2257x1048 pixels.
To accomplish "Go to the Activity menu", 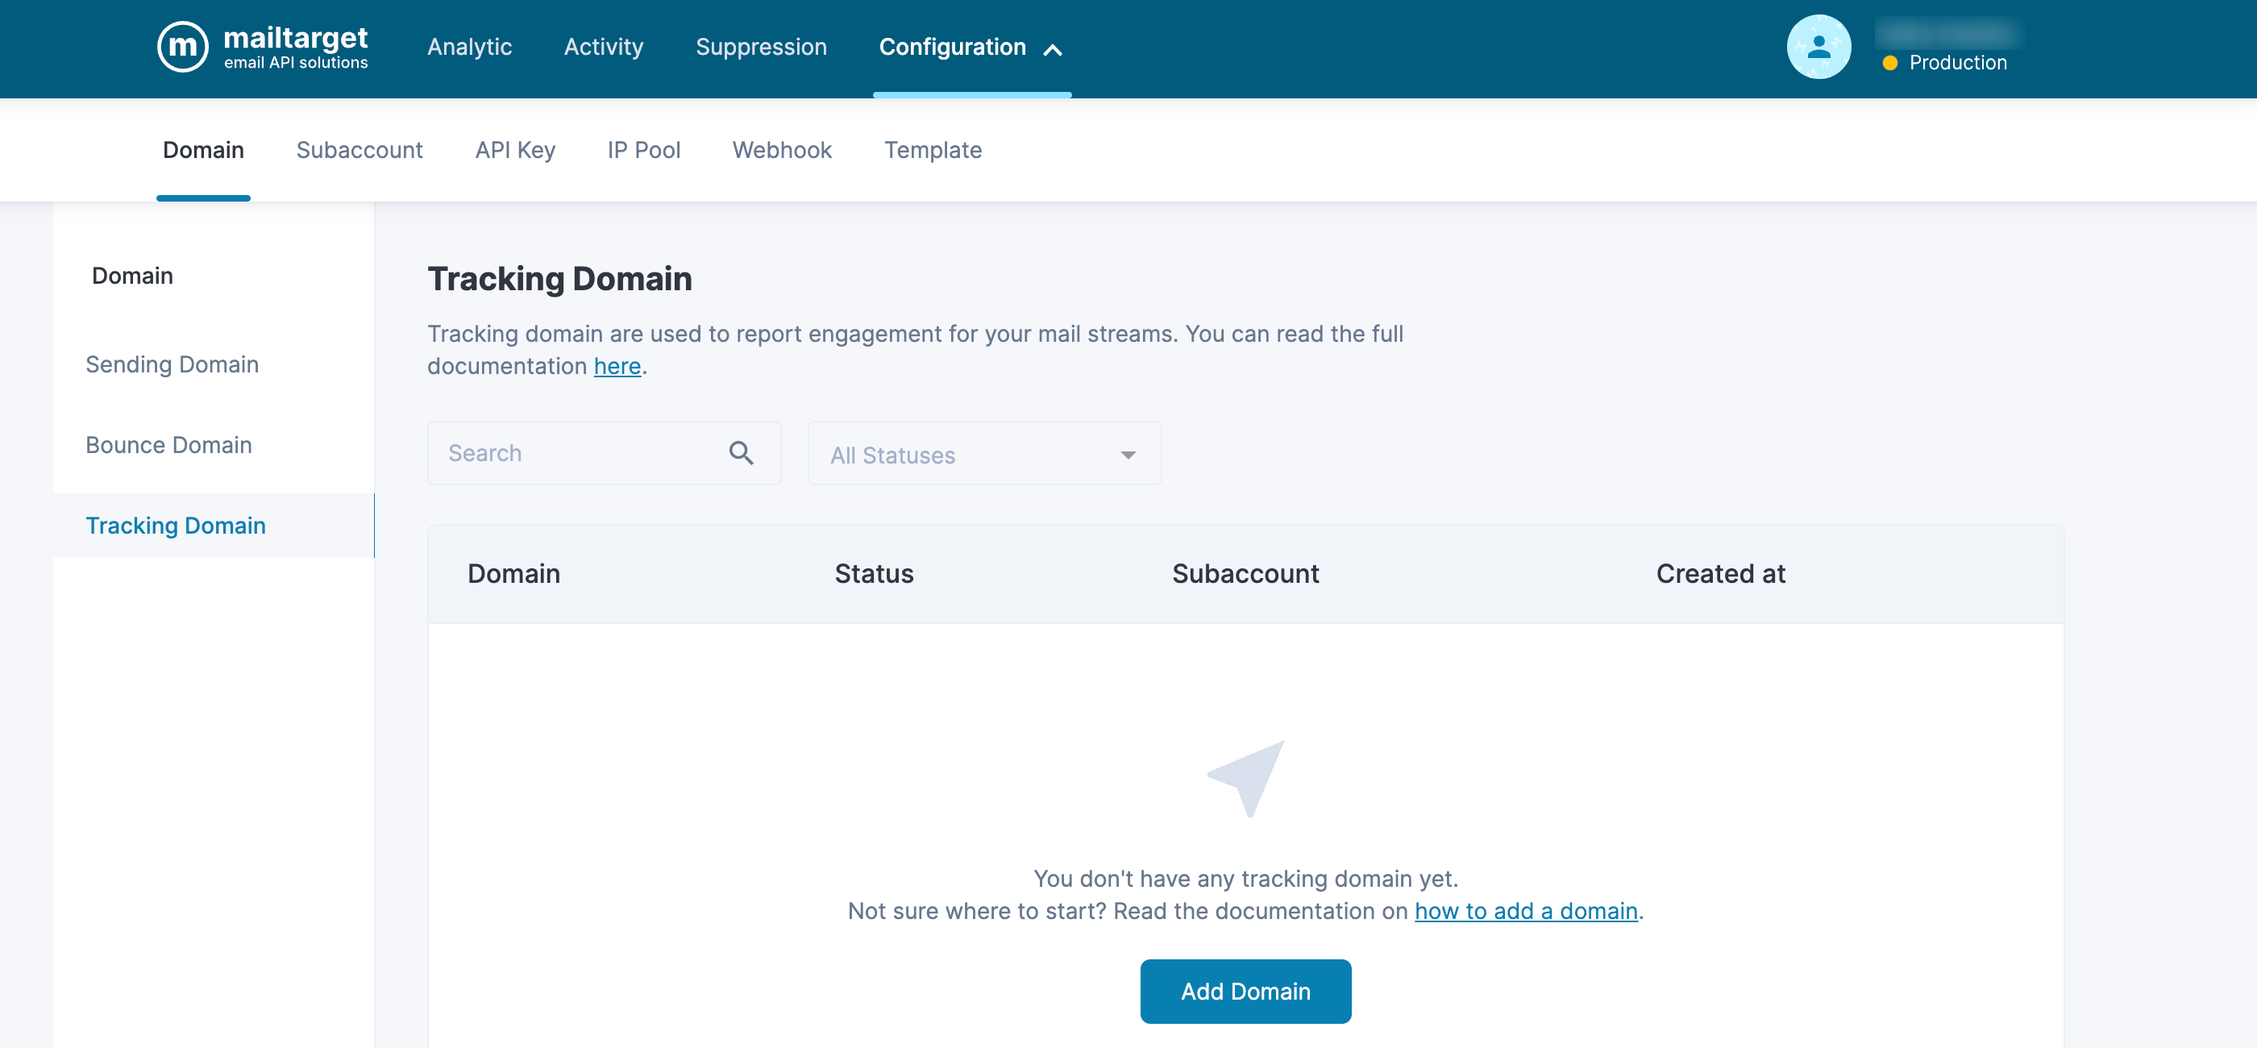I will point(603,48).
